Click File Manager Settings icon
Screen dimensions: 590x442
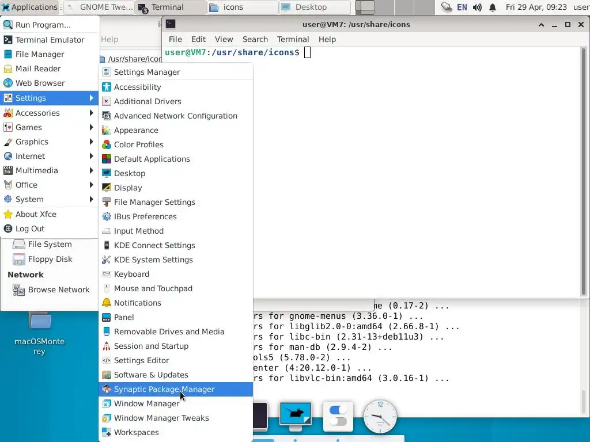click(107, 202)
